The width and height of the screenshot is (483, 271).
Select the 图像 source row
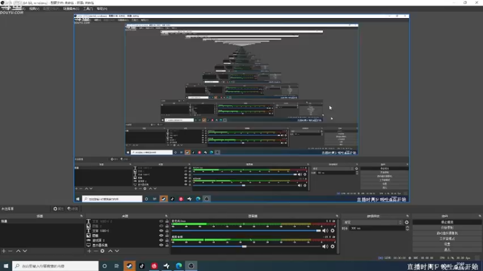point(127,235)
